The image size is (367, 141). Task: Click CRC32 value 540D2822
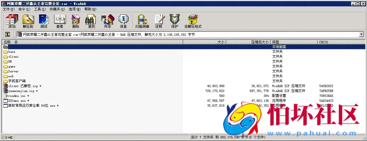326,86
